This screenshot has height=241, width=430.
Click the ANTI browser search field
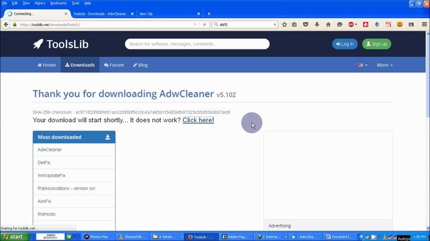pyautogui.click(x=245, y=25)
